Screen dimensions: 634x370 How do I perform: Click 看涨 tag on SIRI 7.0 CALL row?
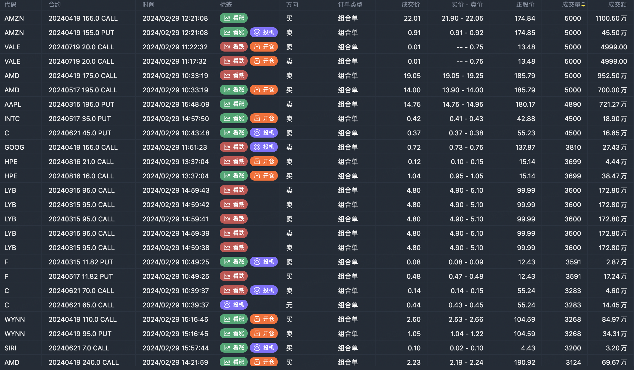pyautogui.click(x=234, y=348)
